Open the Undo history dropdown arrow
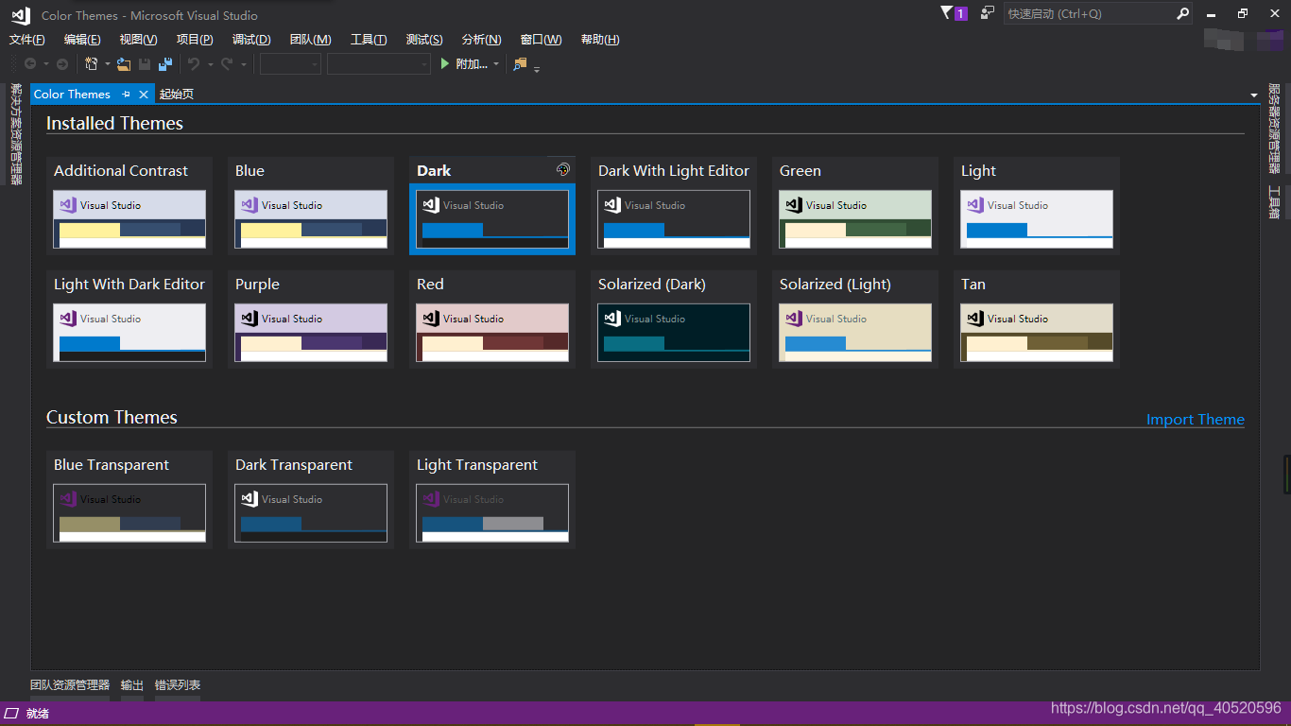The height and width of the screenshot is (726, 1291). (x=210, y=64)
